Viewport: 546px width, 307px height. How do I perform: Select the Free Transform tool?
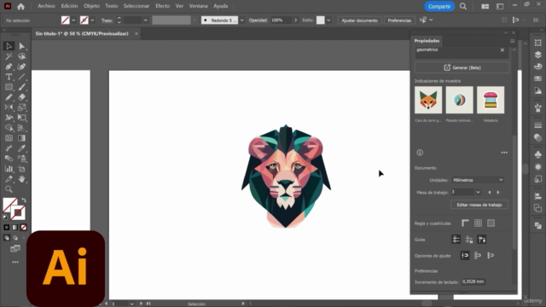[x=22, y=118]
